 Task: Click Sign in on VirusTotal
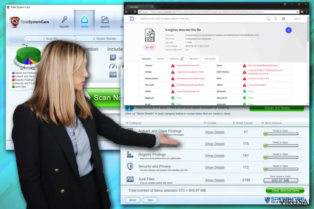pyautogui.click(x=297, y=19)
